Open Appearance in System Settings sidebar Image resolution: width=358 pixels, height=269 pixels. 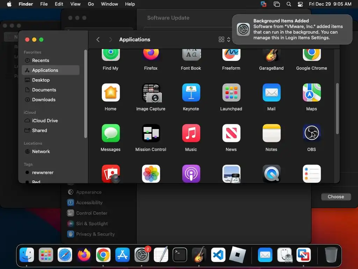[88, 192]
